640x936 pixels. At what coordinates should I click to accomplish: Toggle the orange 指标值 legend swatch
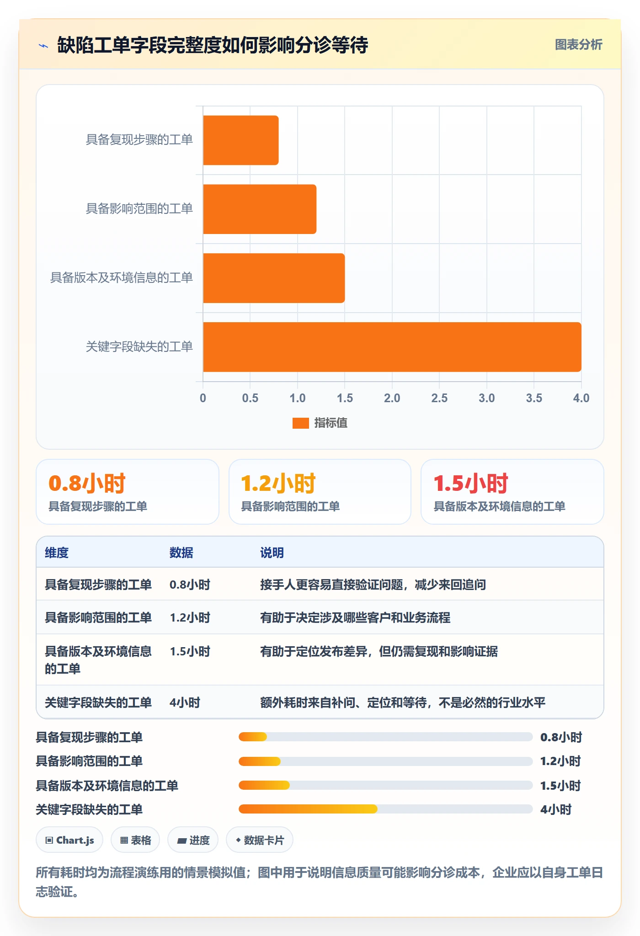coord(301,423)
